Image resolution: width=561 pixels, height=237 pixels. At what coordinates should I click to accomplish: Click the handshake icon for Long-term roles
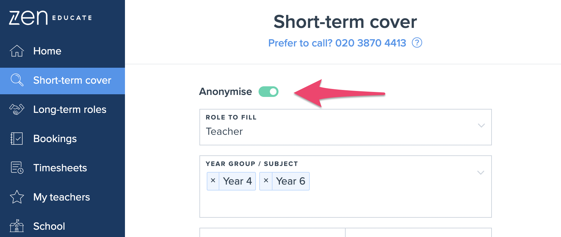[17, 109]
